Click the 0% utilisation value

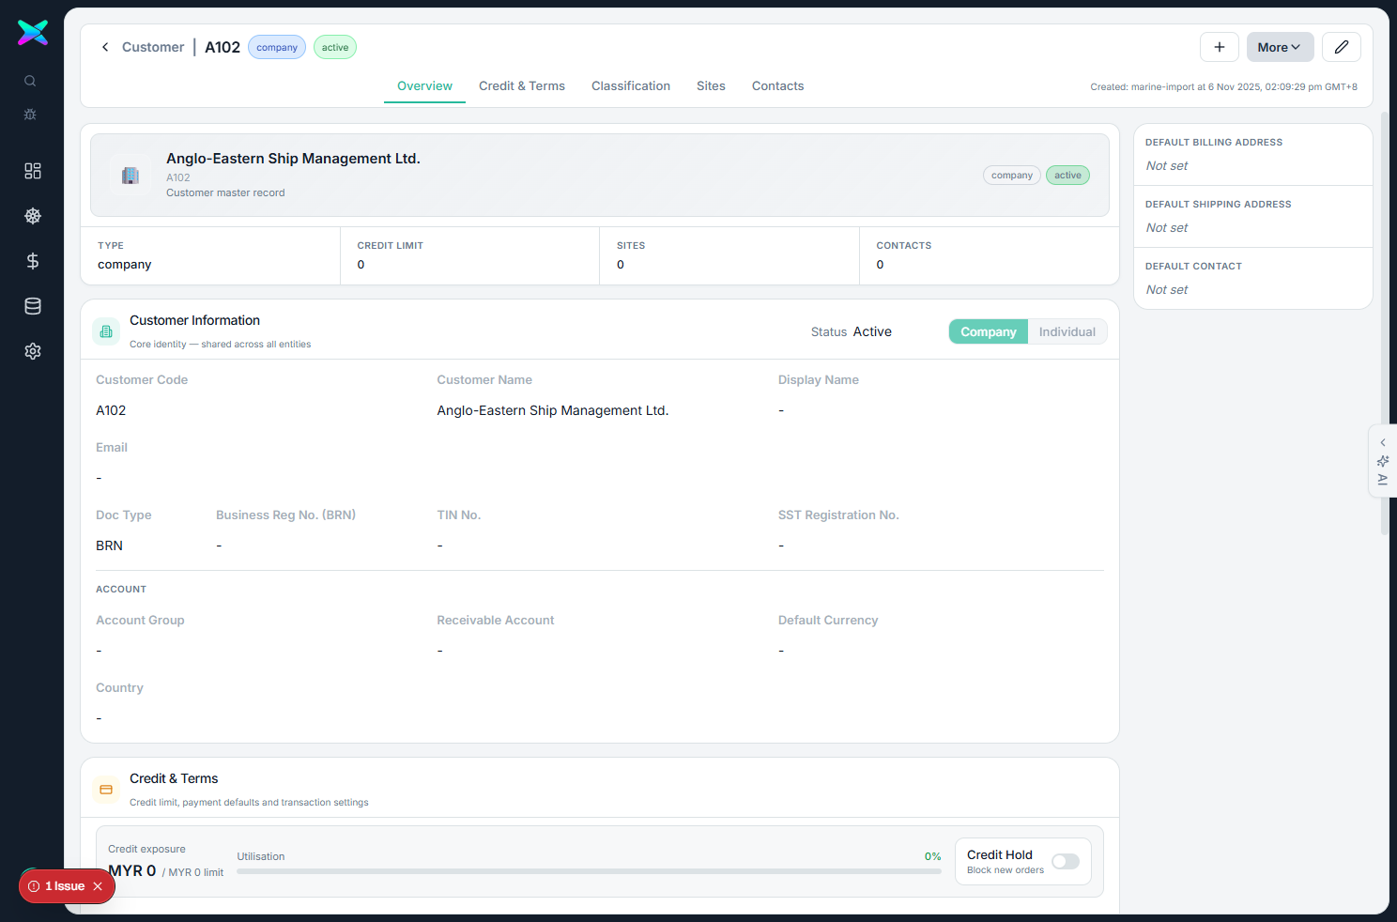coord(932,856)
